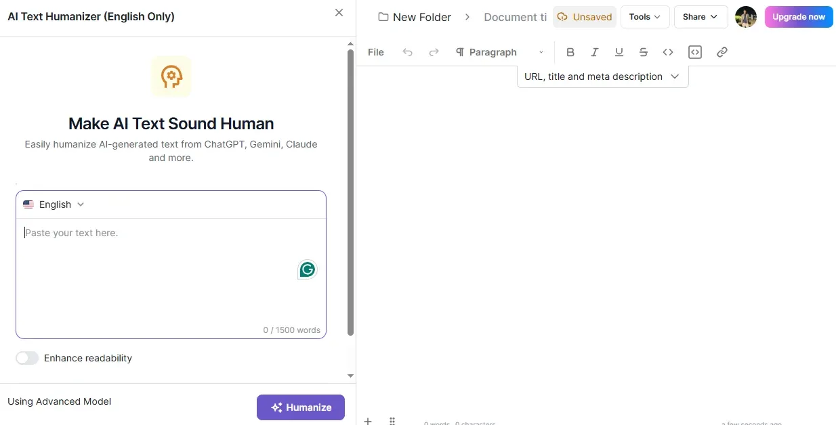This screenshot has width=836, height=425.
Task: Click the word count text 0 / 1500 words
Action: pyautogui.click(x=292, y=330)
